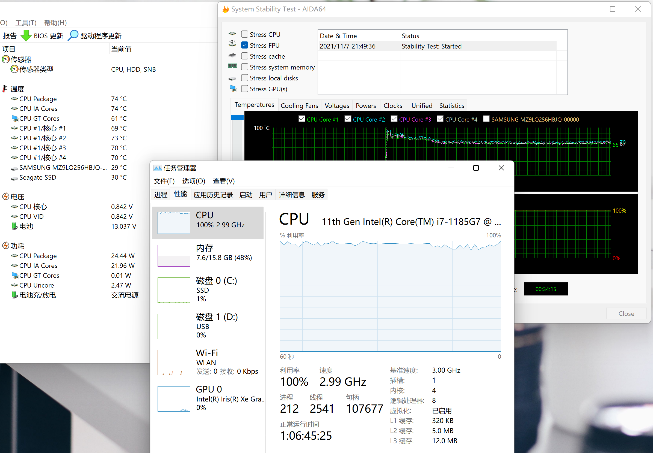Viewport: 653px width, 453px height.
Task: Click the CPU GT Cores temperature monitor icon
Action: (x=14, y=118)
